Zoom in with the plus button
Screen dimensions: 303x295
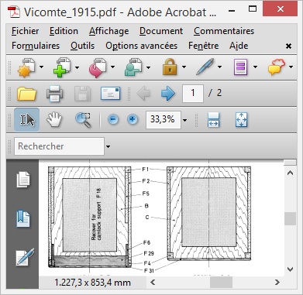[133, 119]
